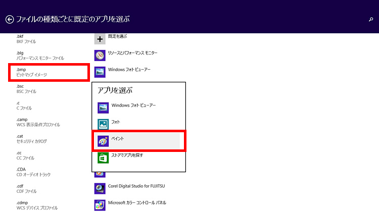Click Windows Photo Viewer icon beside .bmp

(100, 72)
